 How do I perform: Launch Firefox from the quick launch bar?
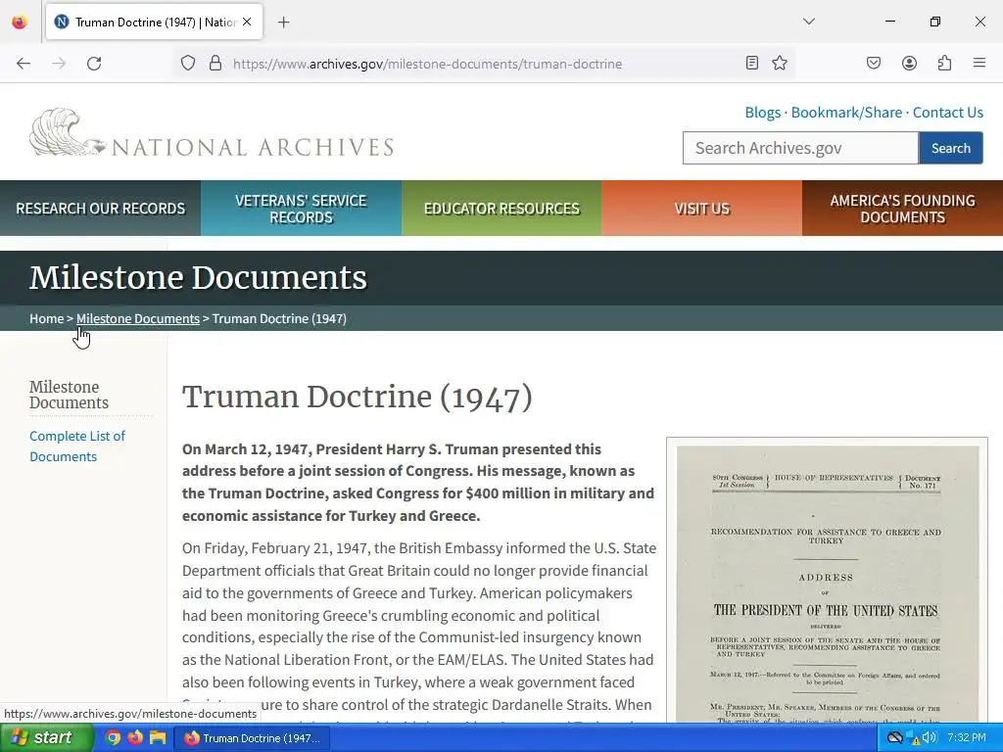click(135, 738)
